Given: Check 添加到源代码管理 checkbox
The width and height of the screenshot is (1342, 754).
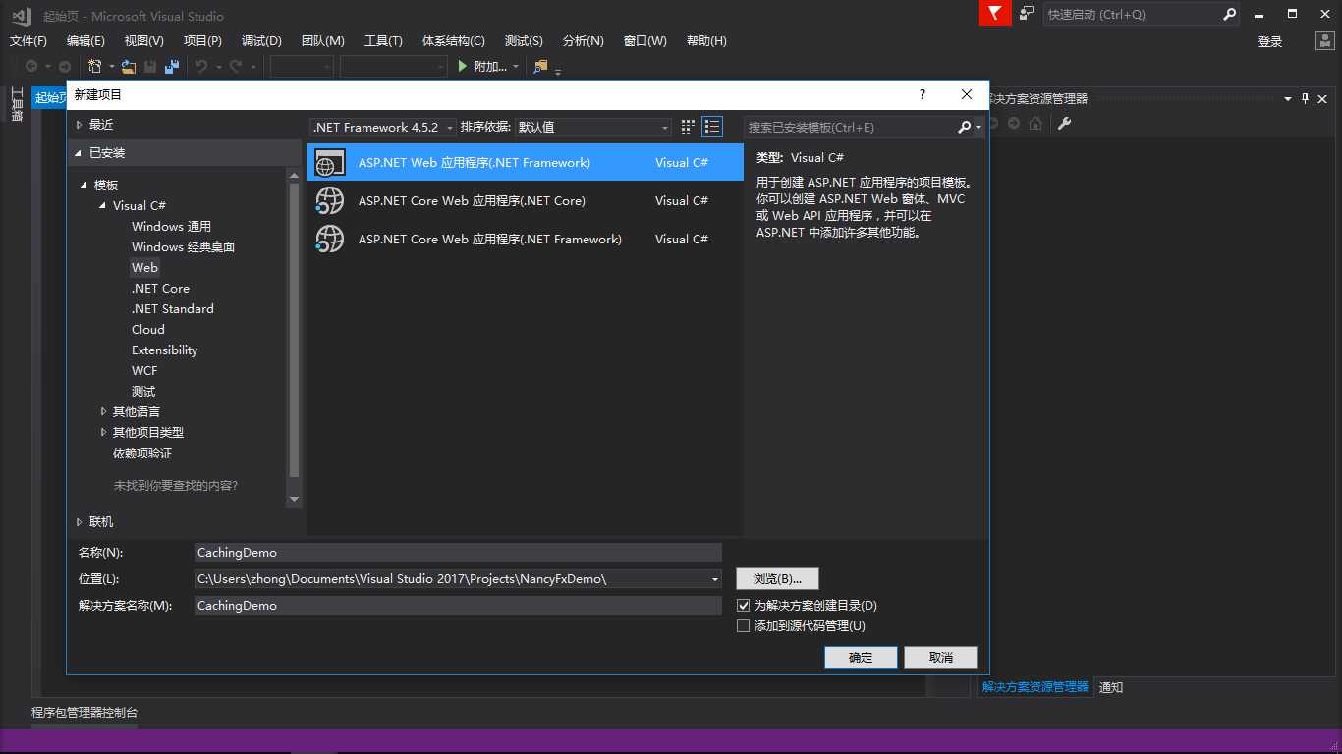Looking at the screenshot, I should tap(743, 626).
